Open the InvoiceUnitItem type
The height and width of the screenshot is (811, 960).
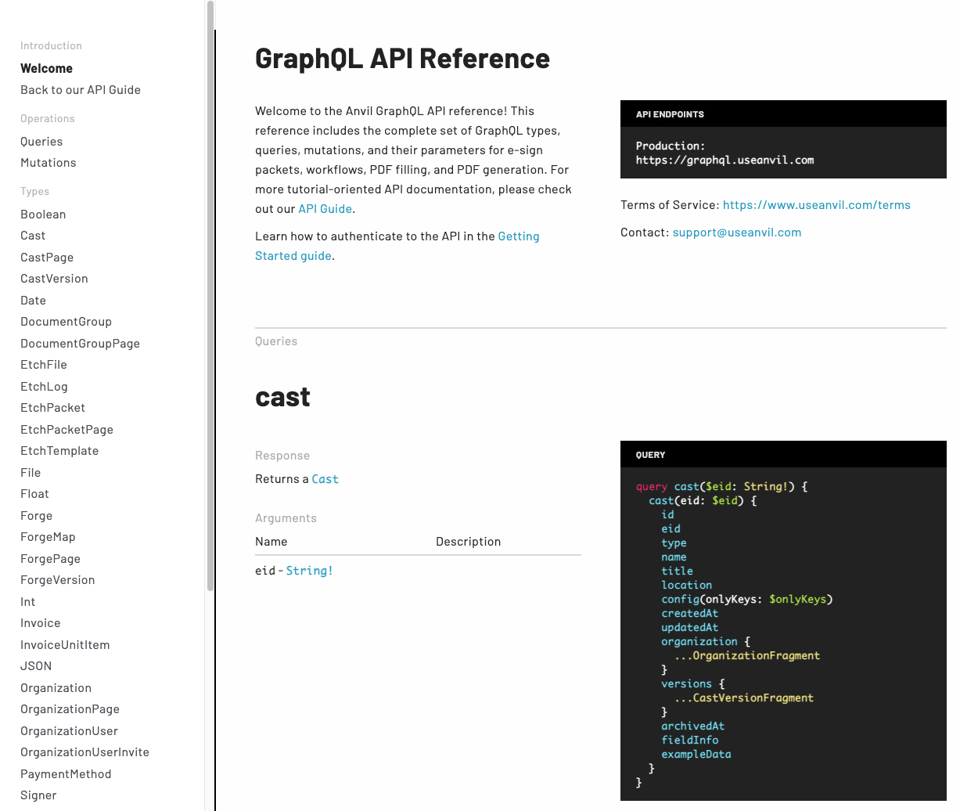65,645
